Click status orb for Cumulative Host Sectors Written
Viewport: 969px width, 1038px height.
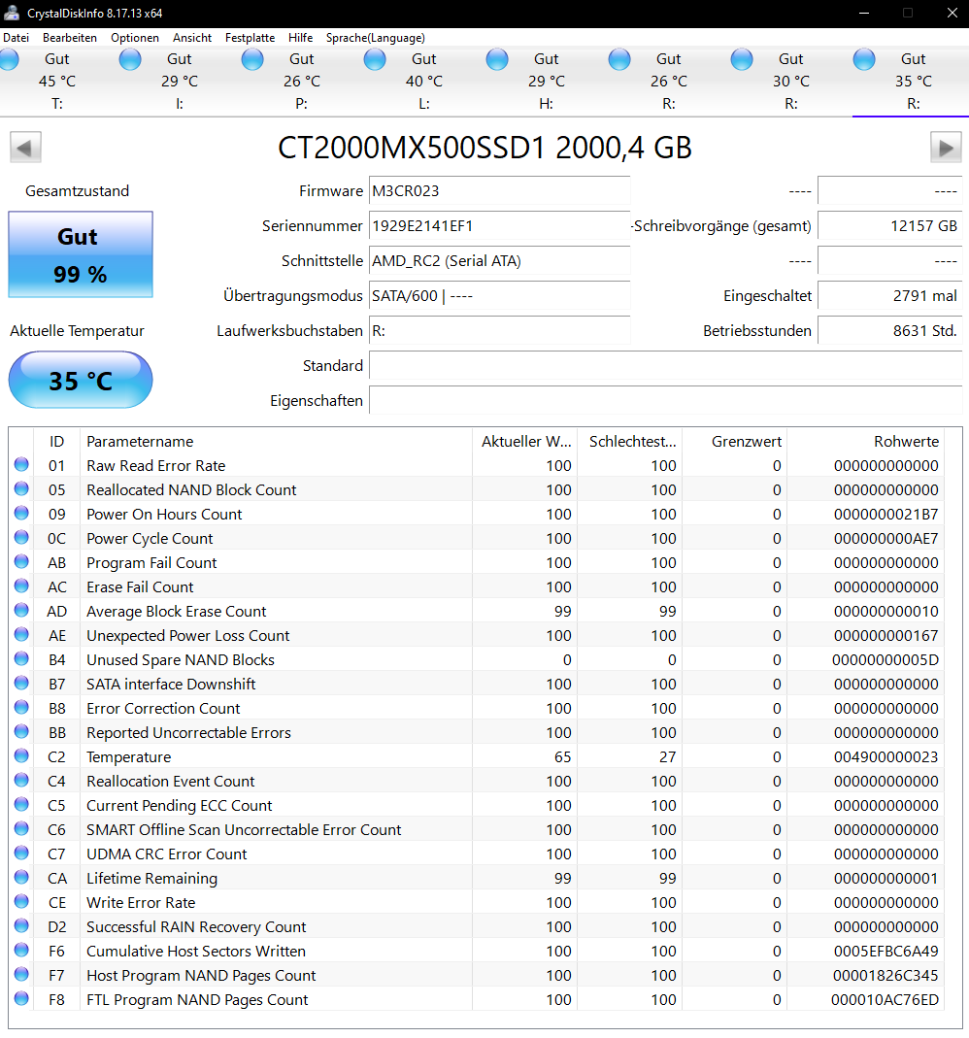coord(21,950)
